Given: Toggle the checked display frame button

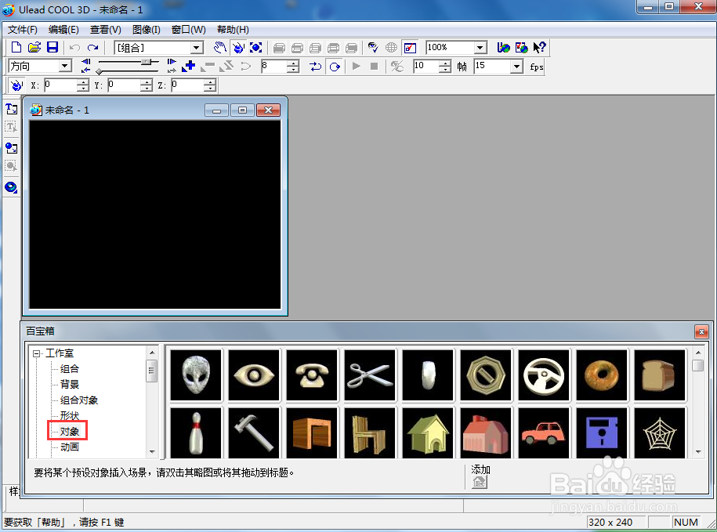Looking at the screenshot, I should coord(410,47).
